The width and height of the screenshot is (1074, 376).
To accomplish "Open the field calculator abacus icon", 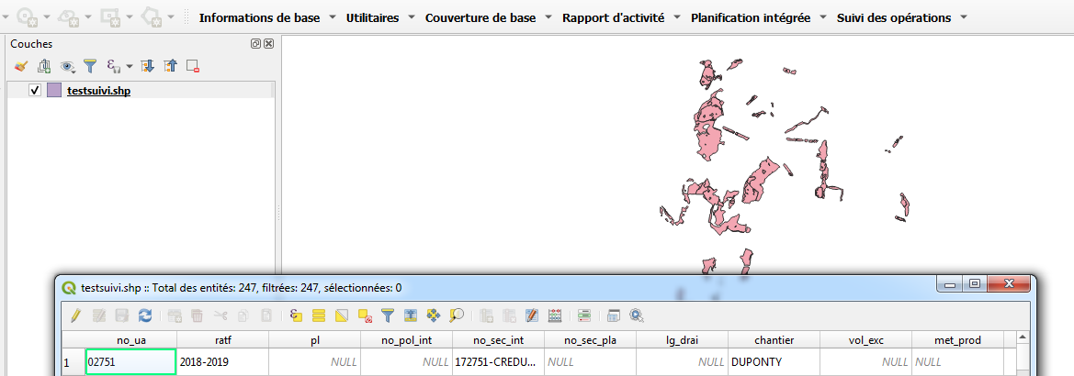I will (556, 315).
